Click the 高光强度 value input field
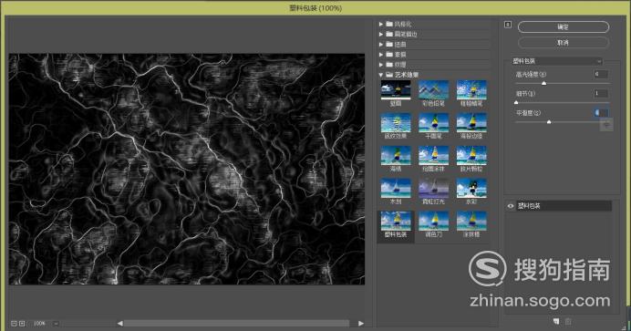The image size is (631, 331). 601,74
